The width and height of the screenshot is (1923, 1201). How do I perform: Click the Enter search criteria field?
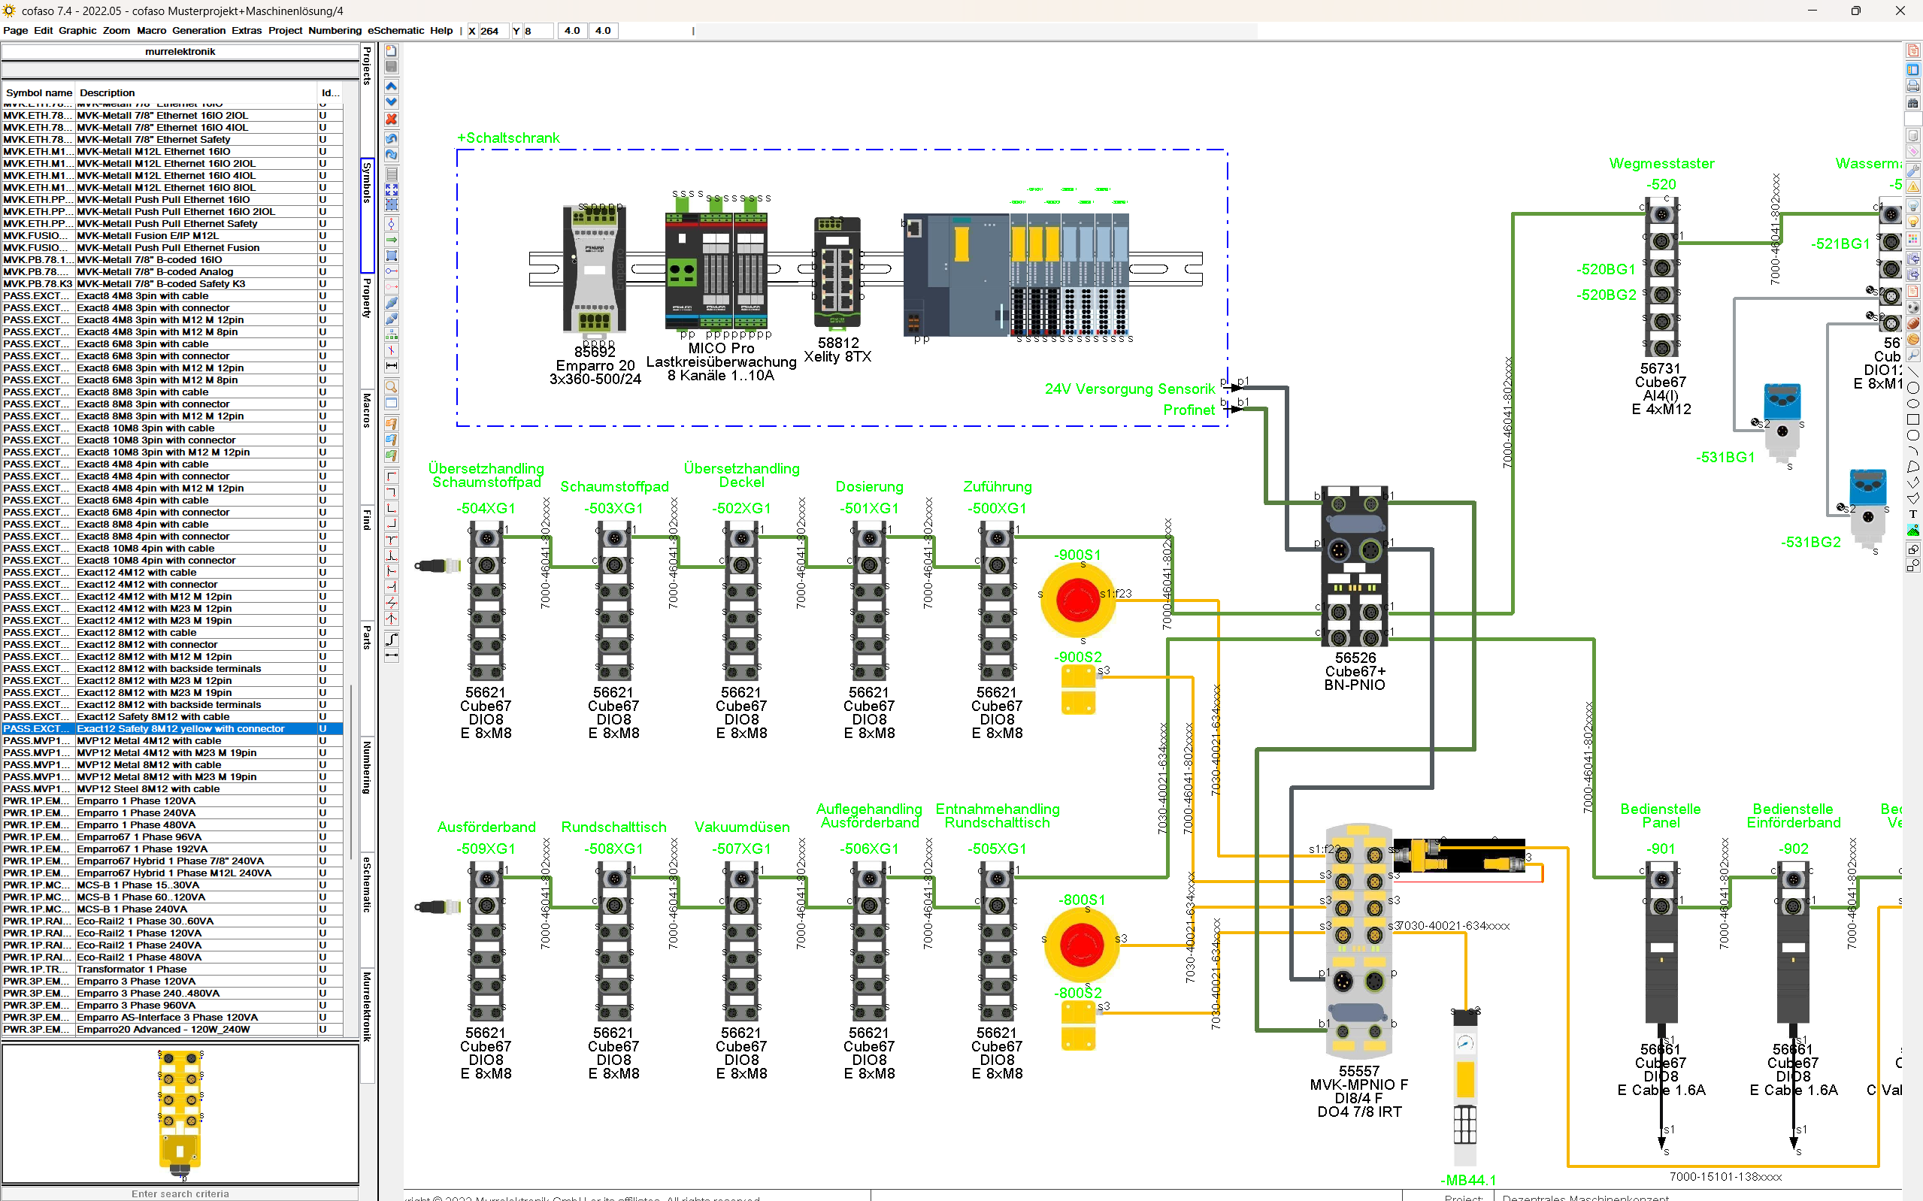[180, 1193]
